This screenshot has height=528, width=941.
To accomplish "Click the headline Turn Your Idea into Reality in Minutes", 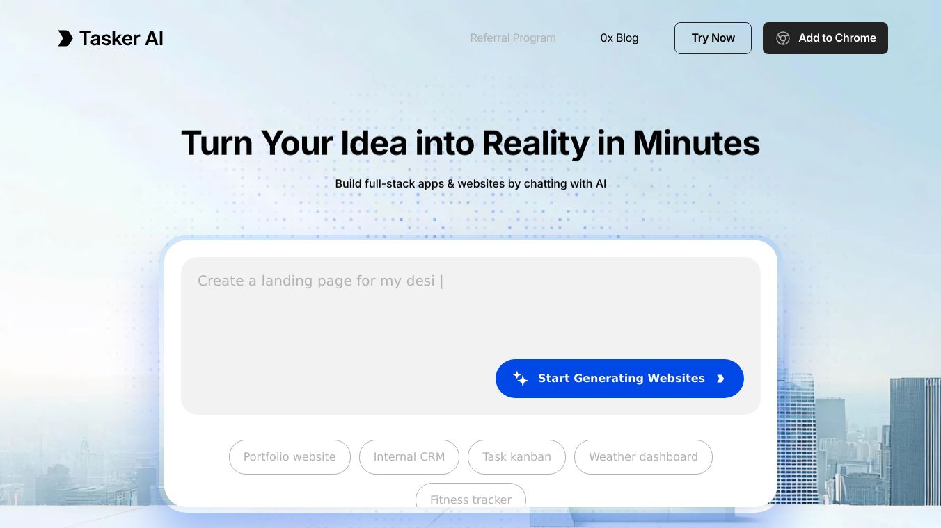I will pos(470,143).
